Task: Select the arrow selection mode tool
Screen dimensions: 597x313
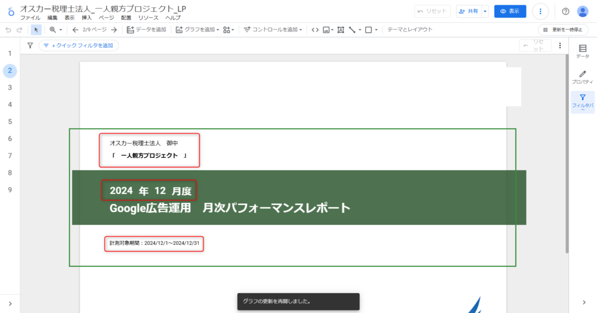Action: tap(36, 30)
